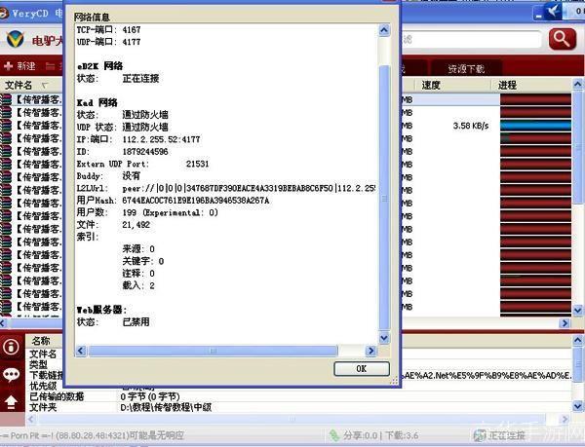
Task: Click the eD2K 网络 heading
Action: pos(99,66)
